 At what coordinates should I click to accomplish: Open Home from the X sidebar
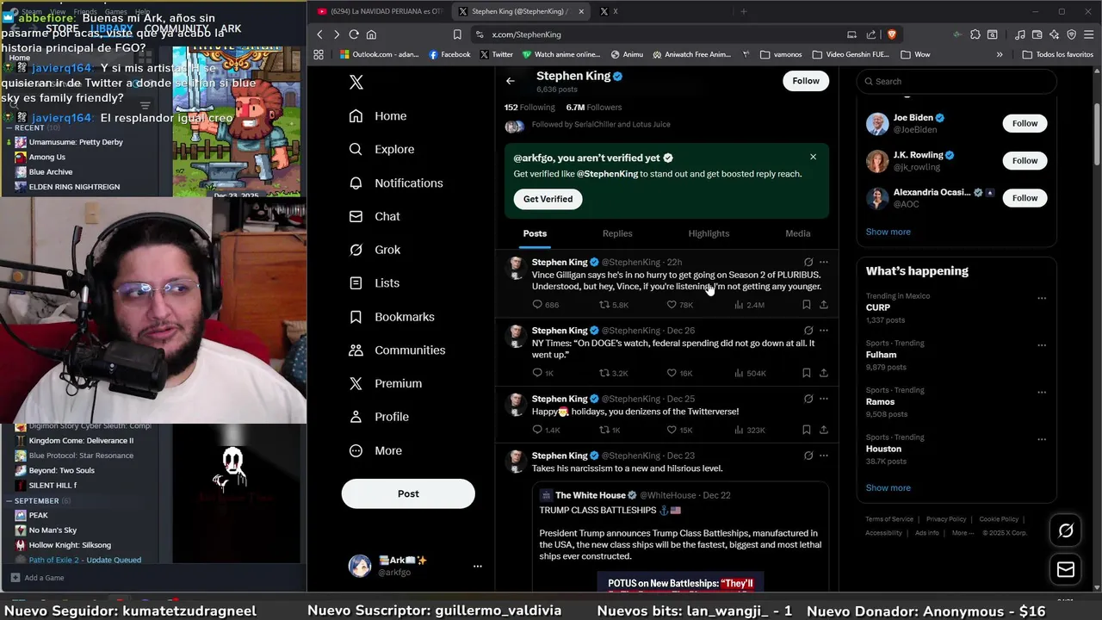378,116
